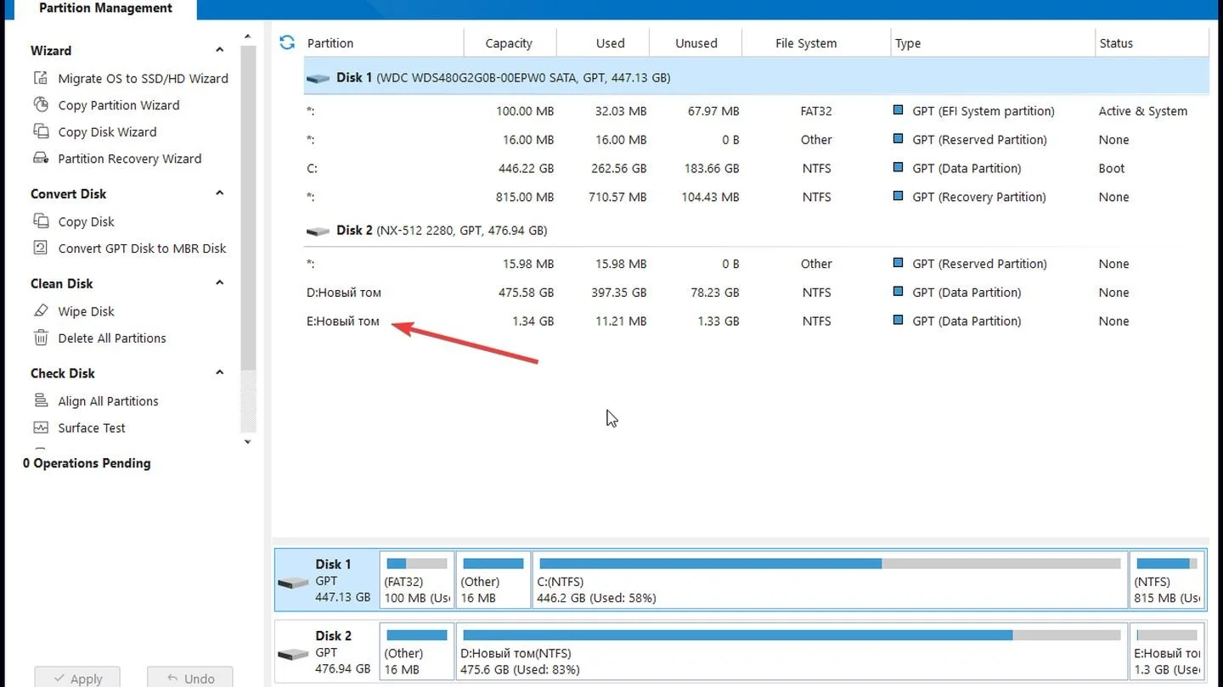This screenshot has width=1223, height=687.
Task: Click the sidebar scroll up arrow
Action: coord(248,36)
